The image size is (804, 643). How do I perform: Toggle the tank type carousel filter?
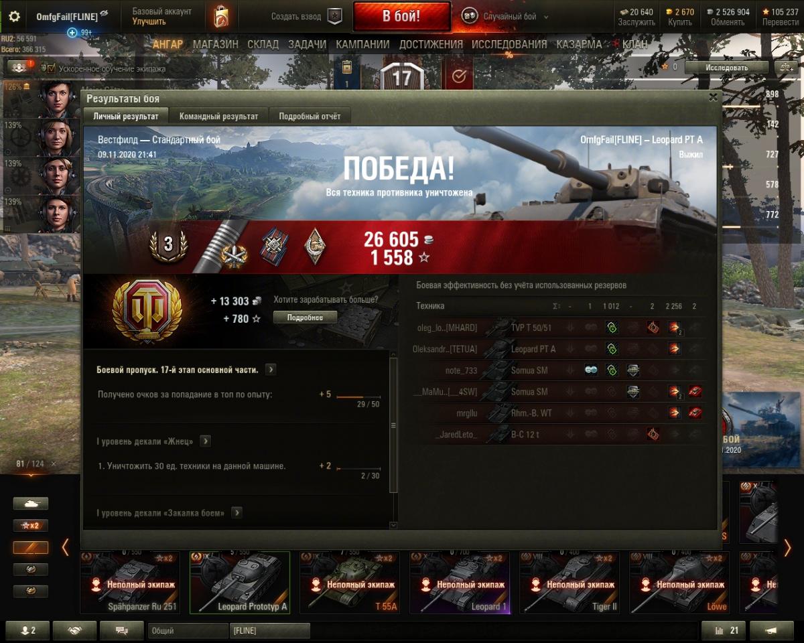point(31,504)
